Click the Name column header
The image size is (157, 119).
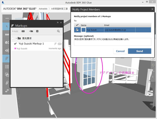point(83,25)
